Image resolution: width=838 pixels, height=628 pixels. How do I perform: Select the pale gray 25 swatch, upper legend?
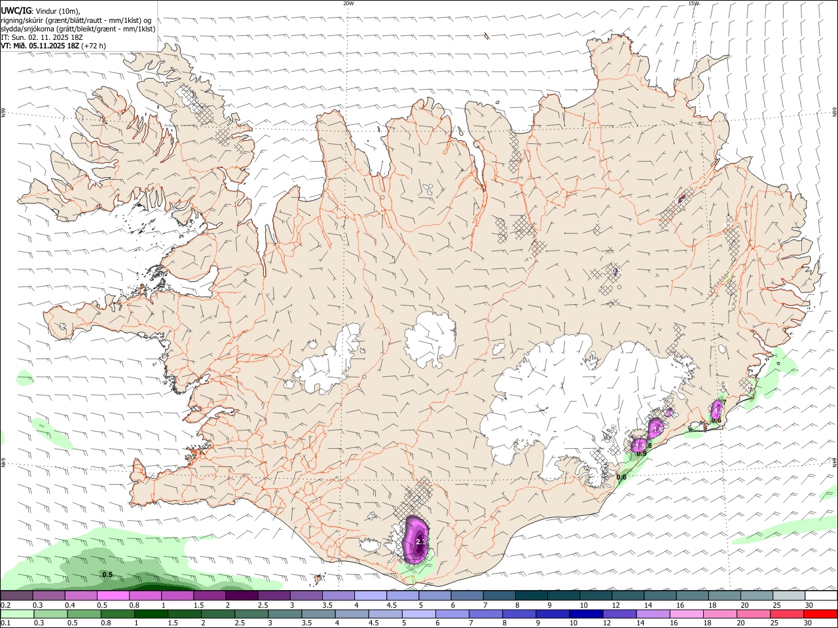tap(788, 596)
